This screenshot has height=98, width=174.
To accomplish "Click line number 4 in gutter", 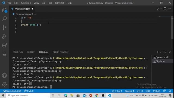I will [x=16, y=28].
